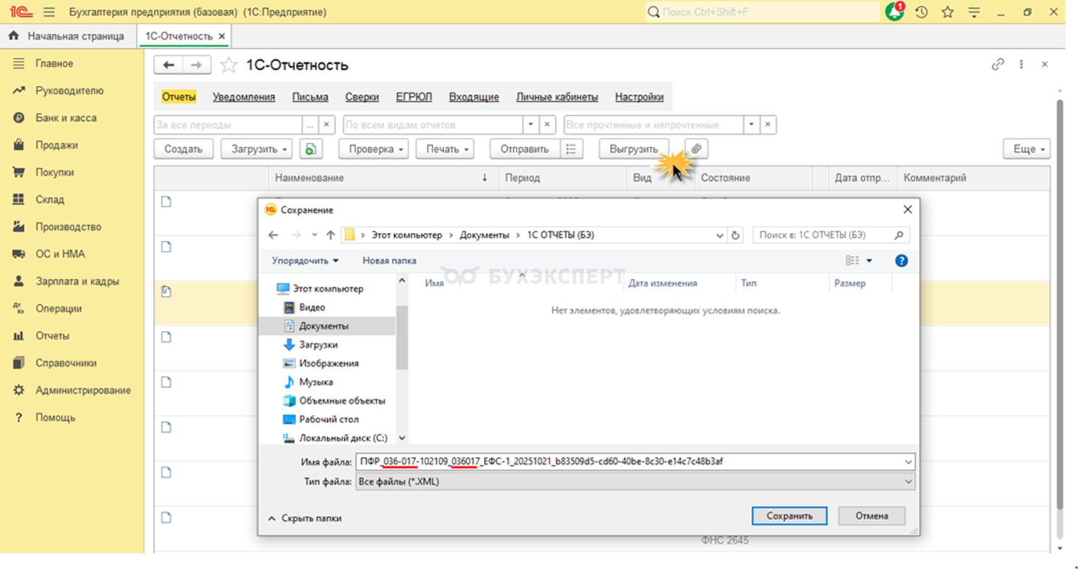Open the Зарплата и кадры section
The height and width of the screenshot is (569, 1078).
pyautogui.click(x=77, y=281)
